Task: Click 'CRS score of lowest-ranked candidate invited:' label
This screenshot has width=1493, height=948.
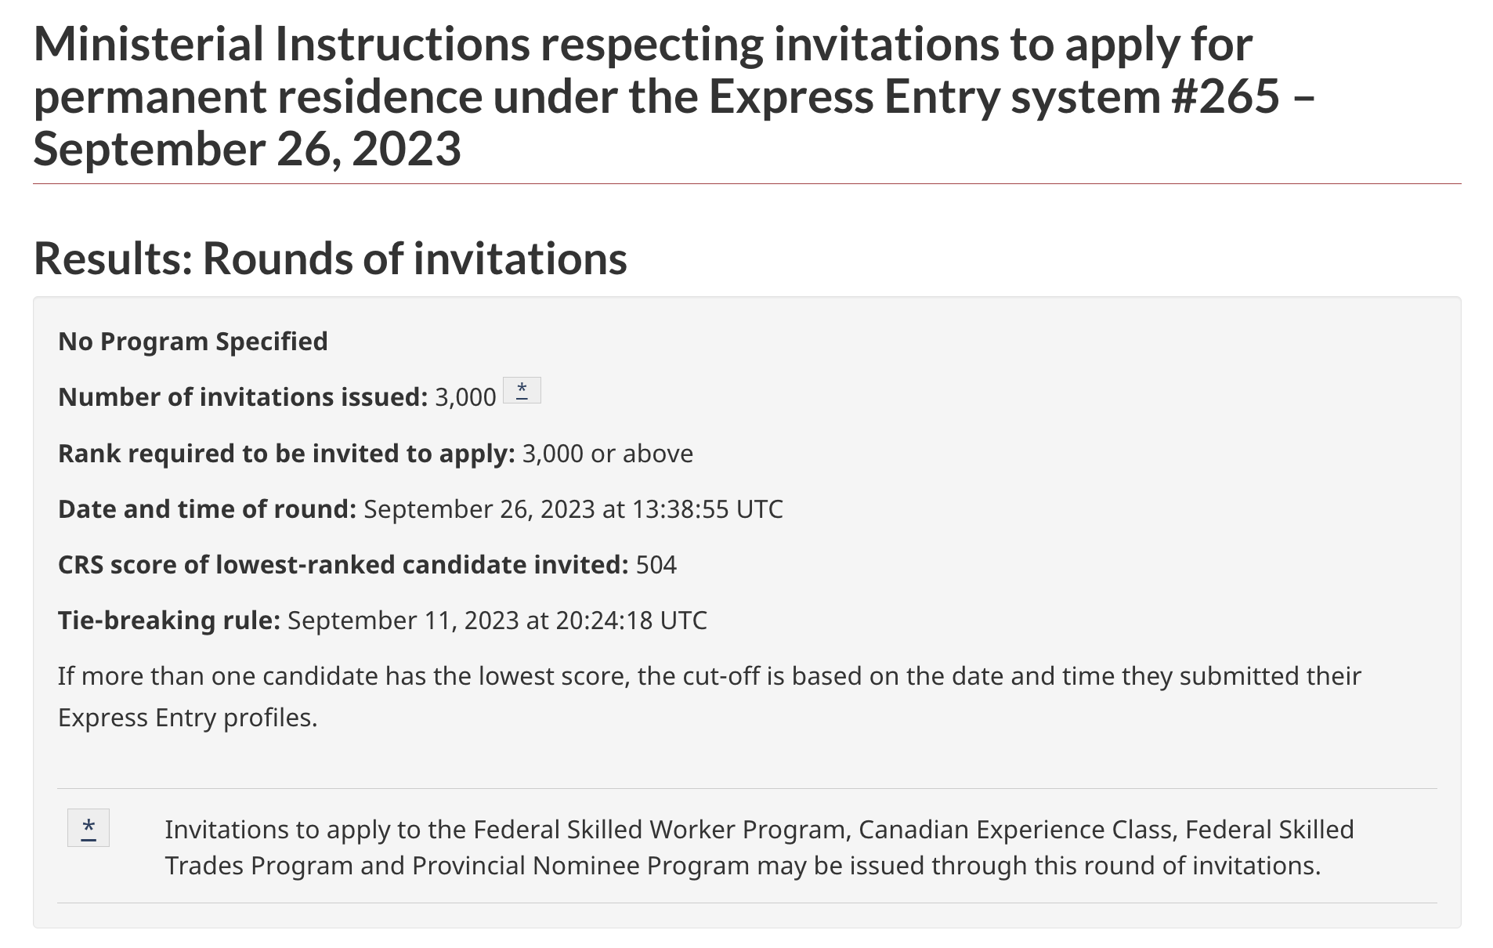Action: point(343,565)
